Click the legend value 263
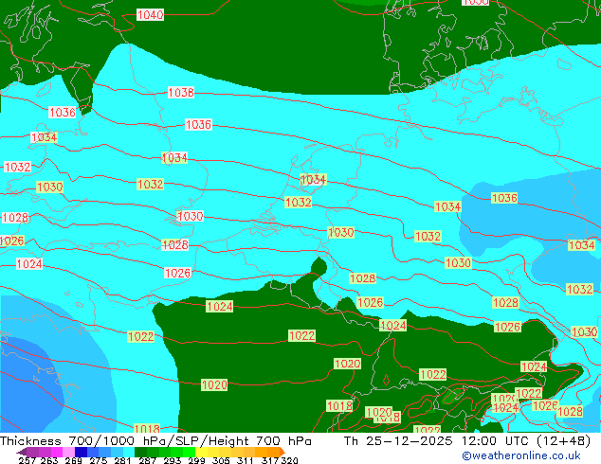The width and height of the screenshot is (601, 464). (49, 460)
